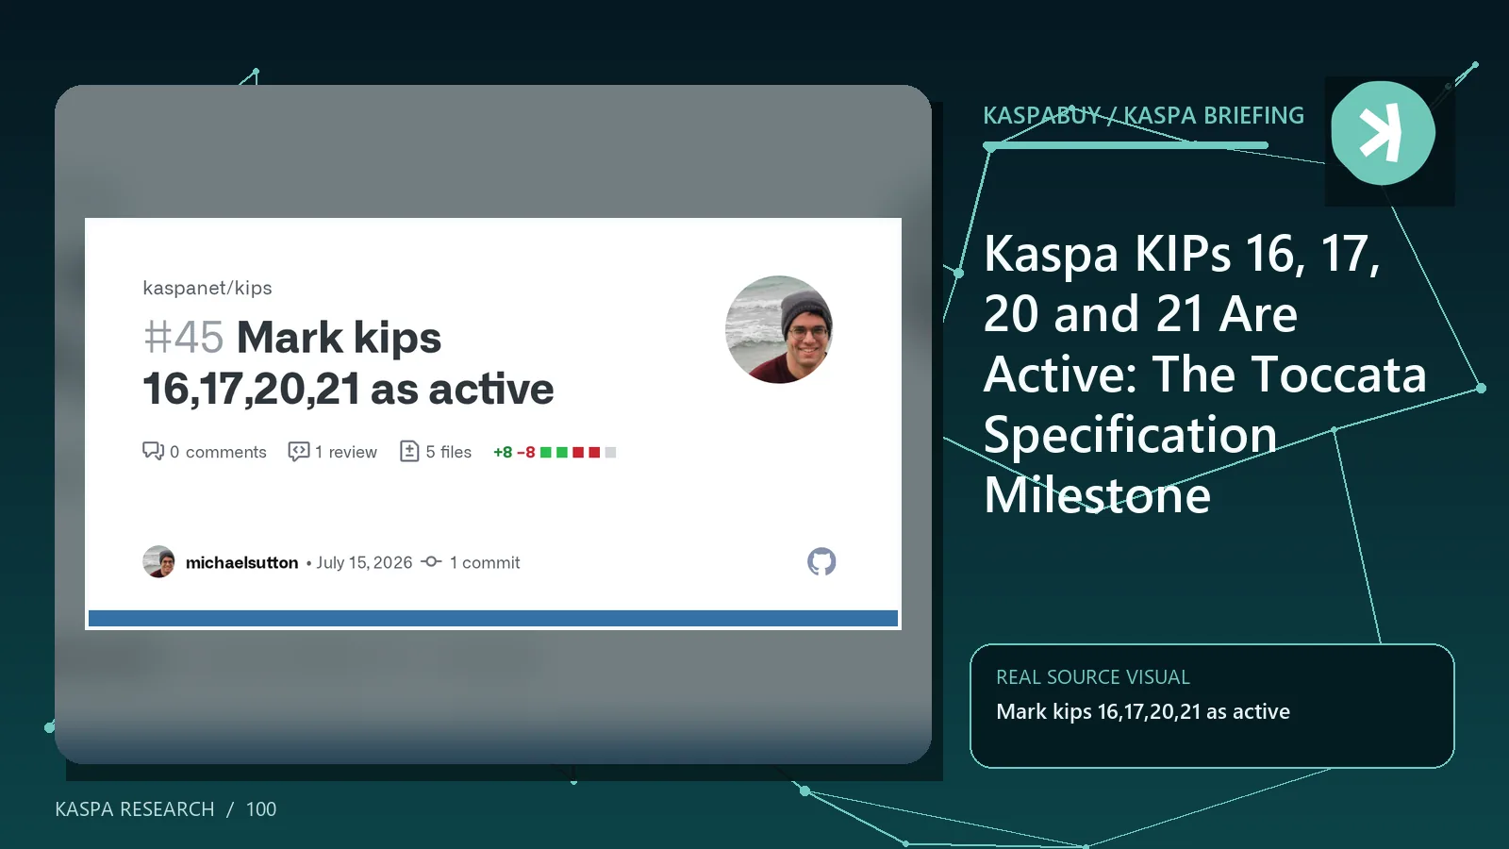The image size is (1509, 849).
Task: Click the first green diffstat square
Action: [x=545, y=452]
